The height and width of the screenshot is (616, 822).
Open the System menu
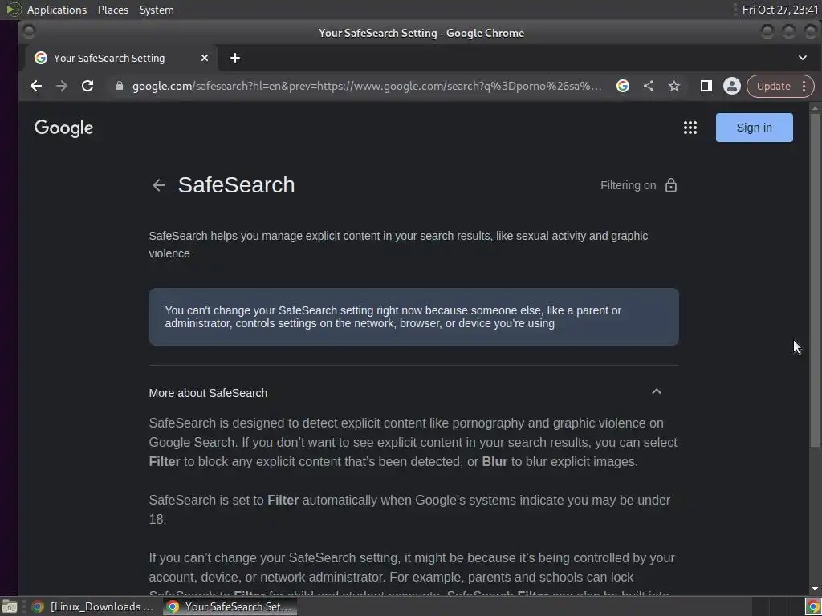pos(157,10)
